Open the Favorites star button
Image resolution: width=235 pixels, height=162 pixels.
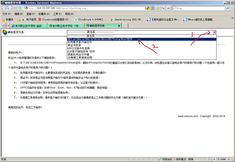8,20
